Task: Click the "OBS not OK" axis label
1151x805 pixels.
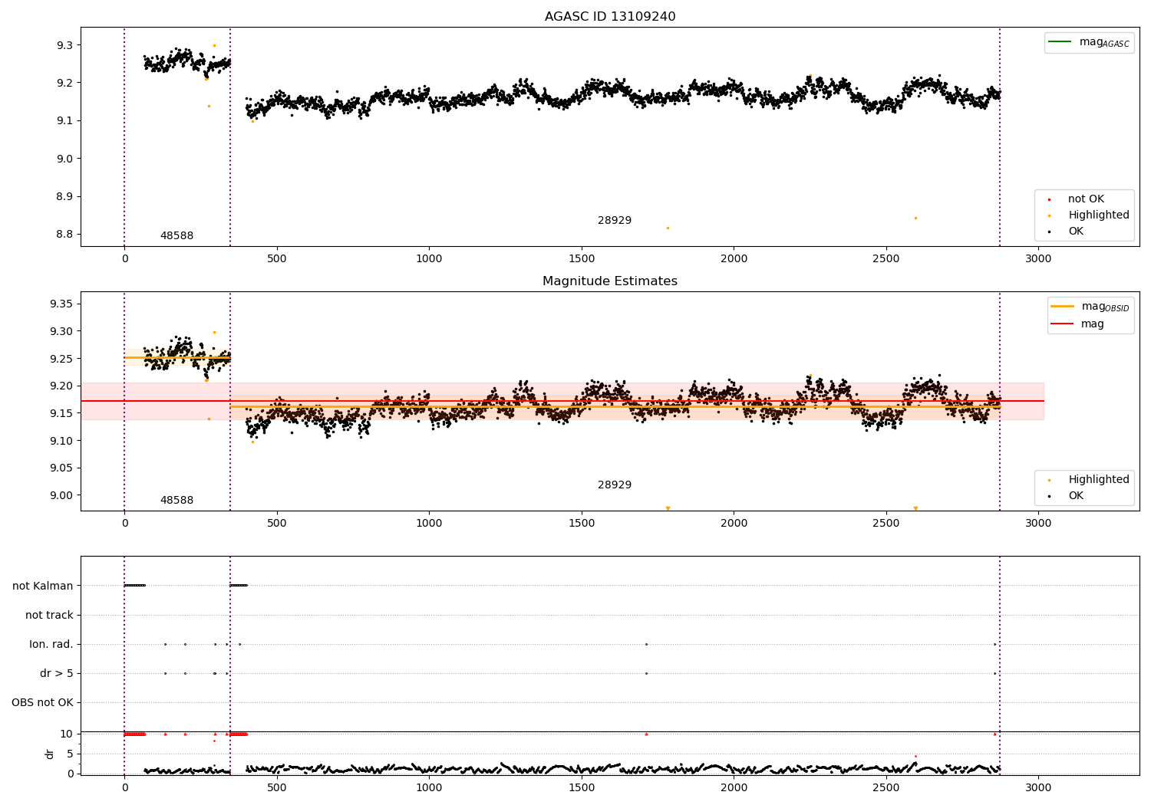Action: 42,702
